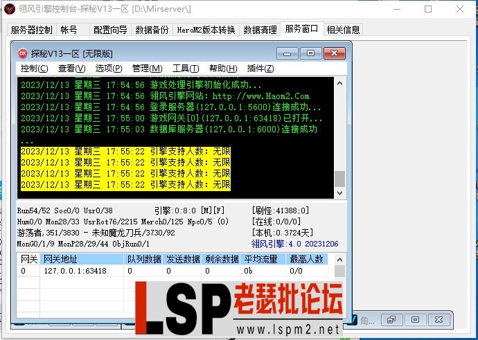
Task: Click the 翎风引擎:4.0 20231206 version label
Action: [295, 244]
